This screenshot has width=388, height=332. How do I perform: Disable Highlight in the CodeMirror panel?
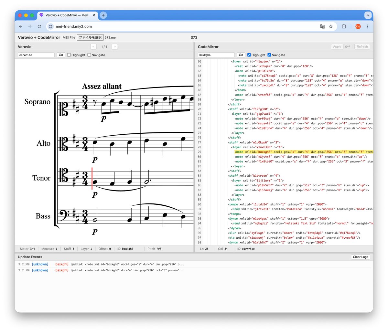coord(249,55)
